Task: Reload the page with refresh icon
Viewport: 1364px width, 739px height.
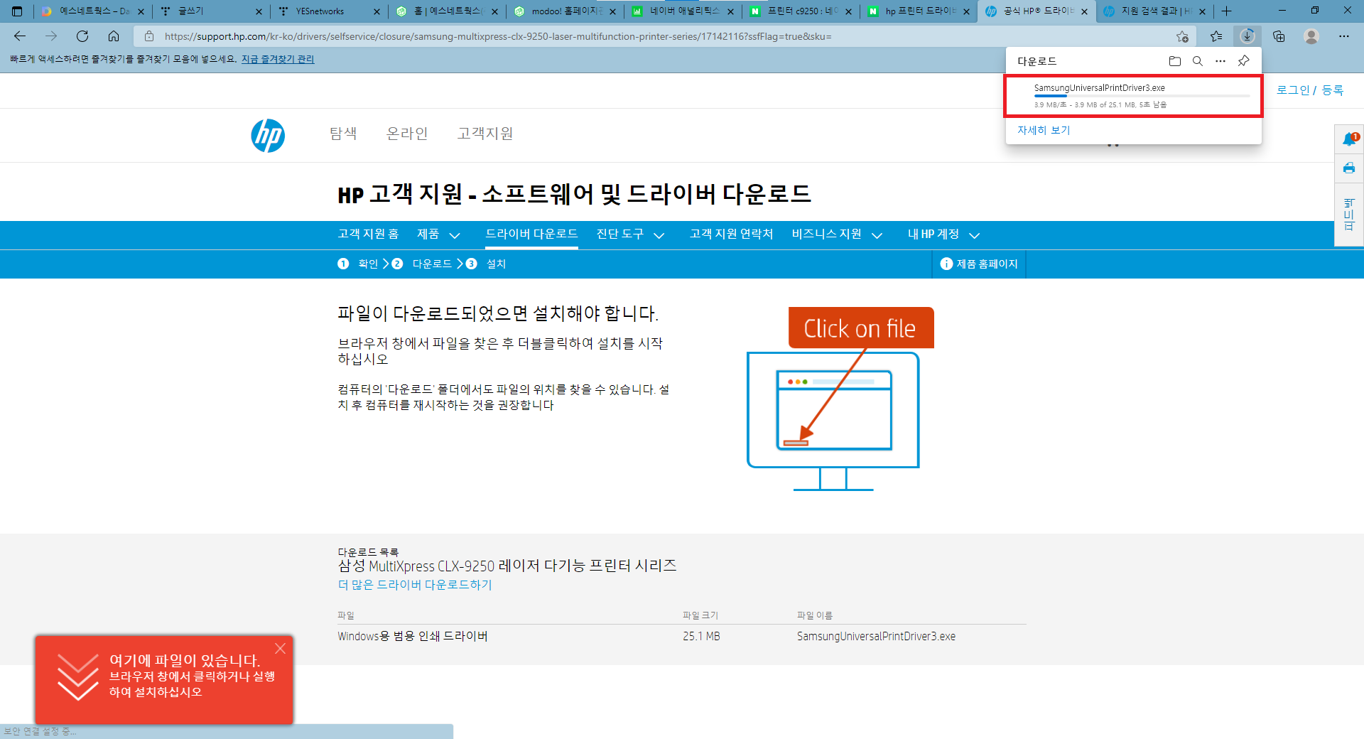Action: [82, 36]
